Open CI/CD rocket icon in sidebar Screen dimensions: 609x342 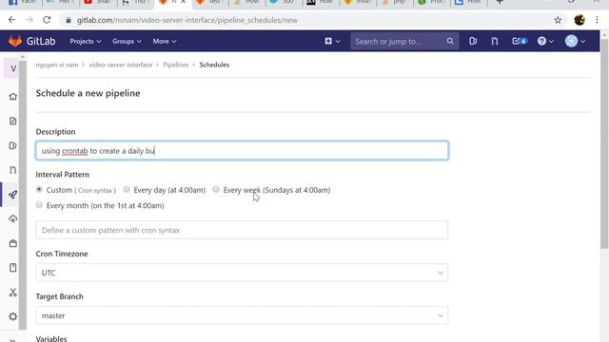12,194
